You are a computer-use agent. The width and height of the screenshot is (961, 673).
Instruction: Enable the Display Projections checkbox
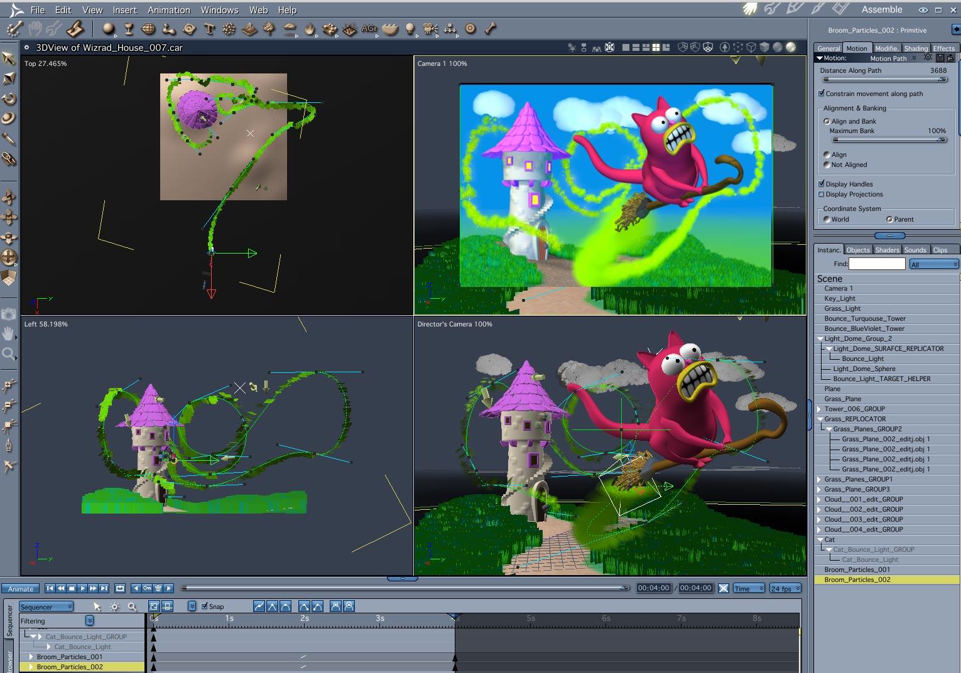(x=821, y=194)
